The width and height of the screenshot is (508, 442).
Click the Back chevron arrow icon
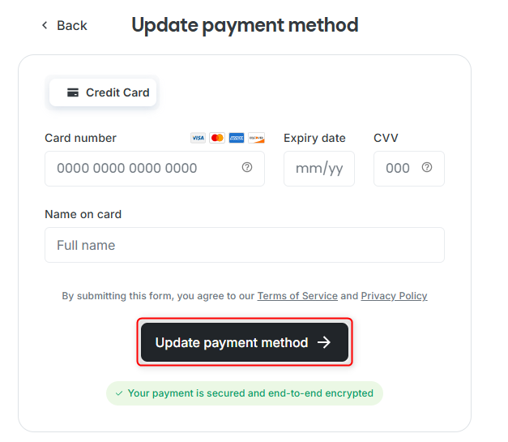pos(45,25)
